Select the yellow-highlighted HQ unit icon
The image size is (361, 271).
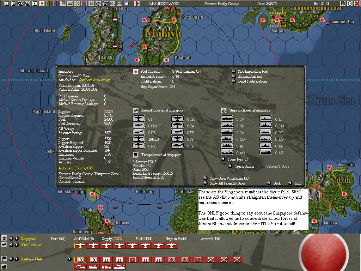point(80,260)
